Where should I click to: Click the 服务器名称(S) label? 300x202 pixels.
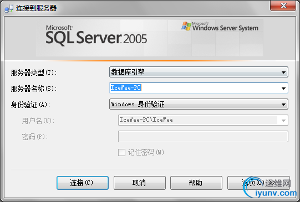point(34,89)
